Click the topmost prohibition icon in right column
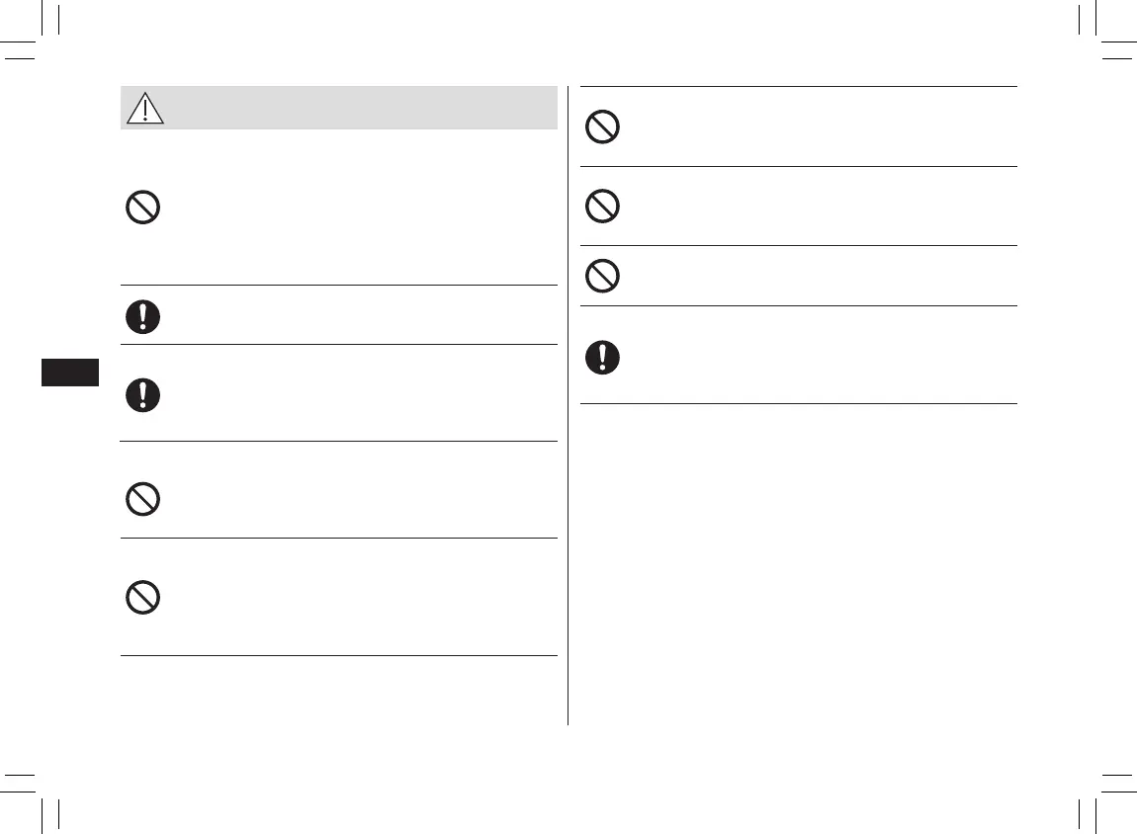1137x834 pixels. click(602, 126)
